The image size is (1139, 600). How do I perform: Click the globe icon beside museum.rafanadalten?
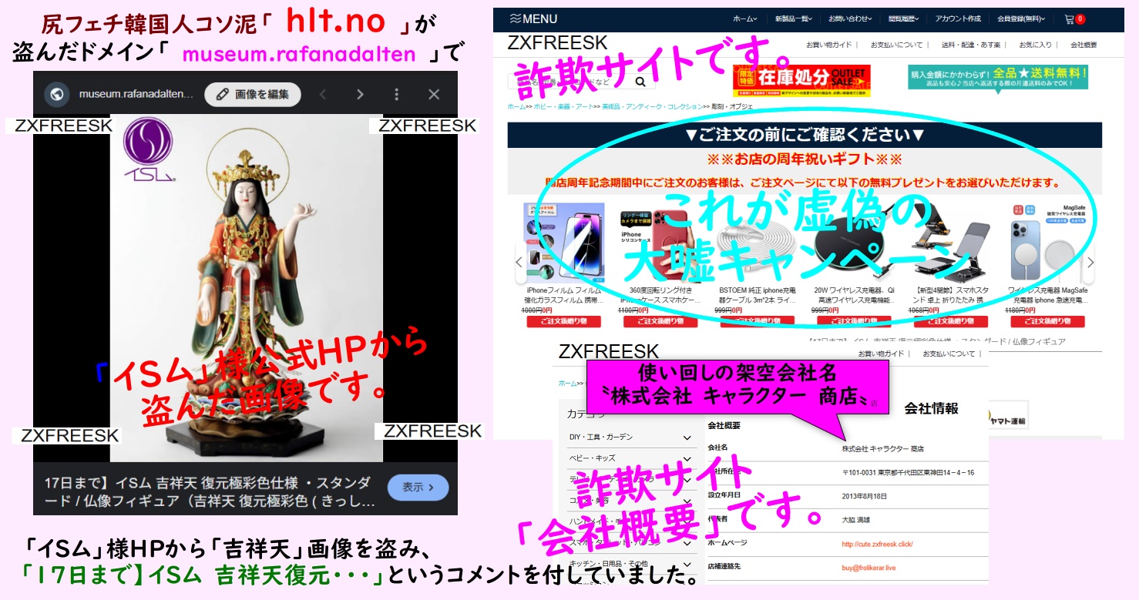55,94
